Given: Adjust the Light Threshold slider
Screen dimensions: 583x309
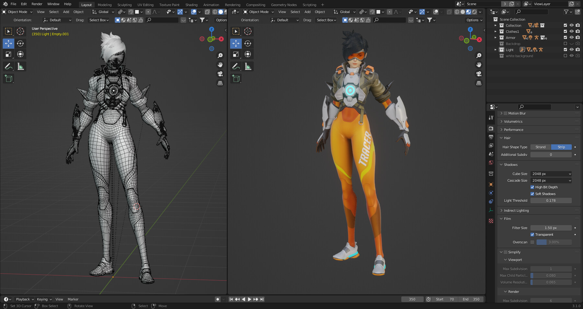Looking at the screenshot, I should (551, 200).
